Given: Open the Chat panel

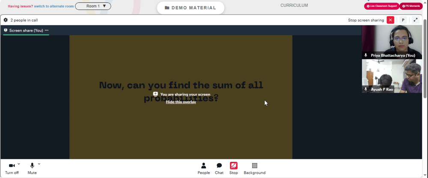Looking at the screenshot, I should [219, 169].
